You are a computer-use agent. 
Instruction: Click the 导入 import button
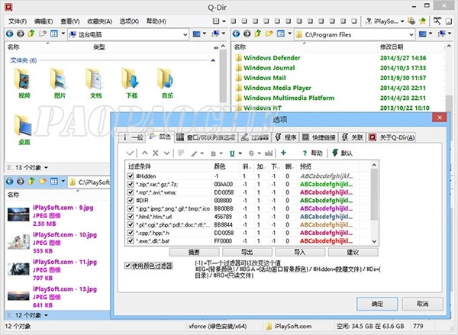tap(300, 252)
